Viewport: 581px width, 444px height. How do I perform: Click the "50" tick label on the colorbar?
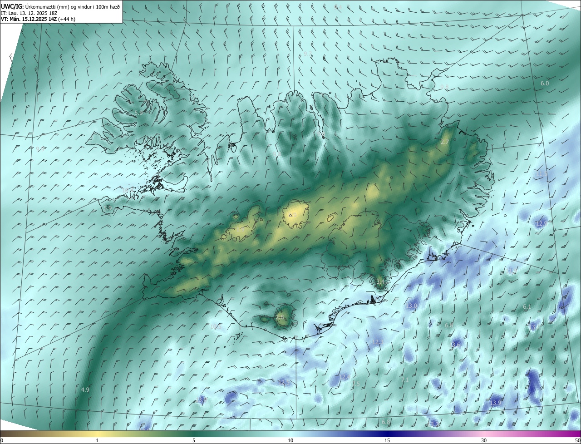(577, 440)
